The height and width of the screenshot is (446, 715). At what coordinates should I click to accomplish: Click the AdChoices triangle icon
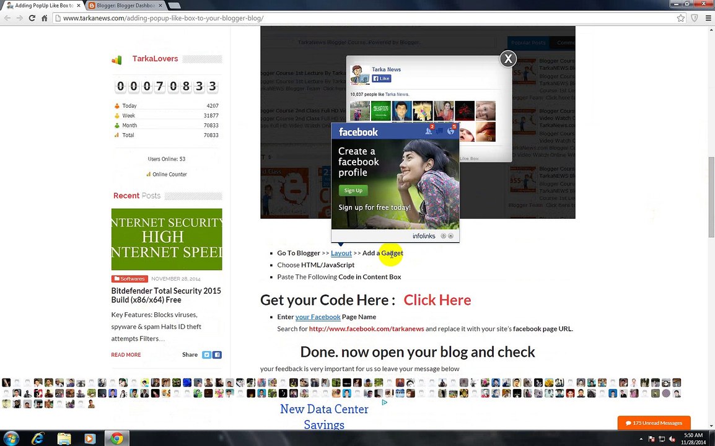(385, 402)
